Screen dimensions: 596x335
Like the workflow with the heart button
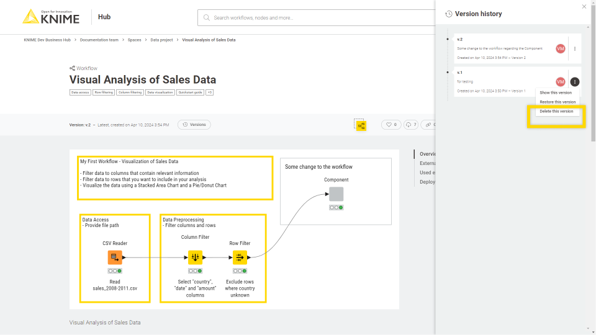pyautogui.click(x=391, y=125)
